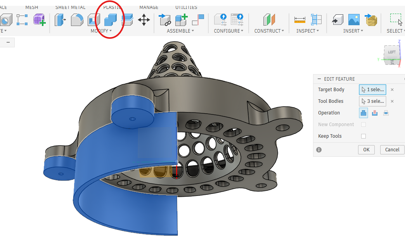This screenshot has height=239, width=405.
Task: Switch to the SHEET METAL tab
Action: [x=71, y=7]
